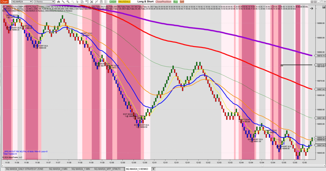The height and width of the screenshot is (171, 326).
Task: Click the green Buy button
Action: click(x=175, y=2)
